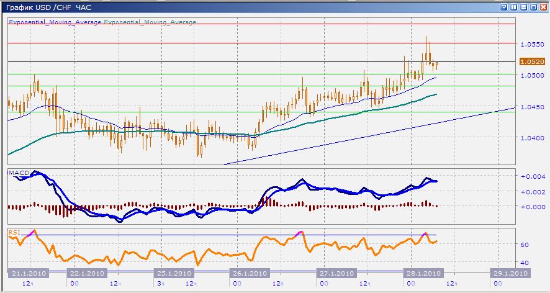Click the RSI indicator label
This screenshot has height=293, width=550.
coord(13,232)
